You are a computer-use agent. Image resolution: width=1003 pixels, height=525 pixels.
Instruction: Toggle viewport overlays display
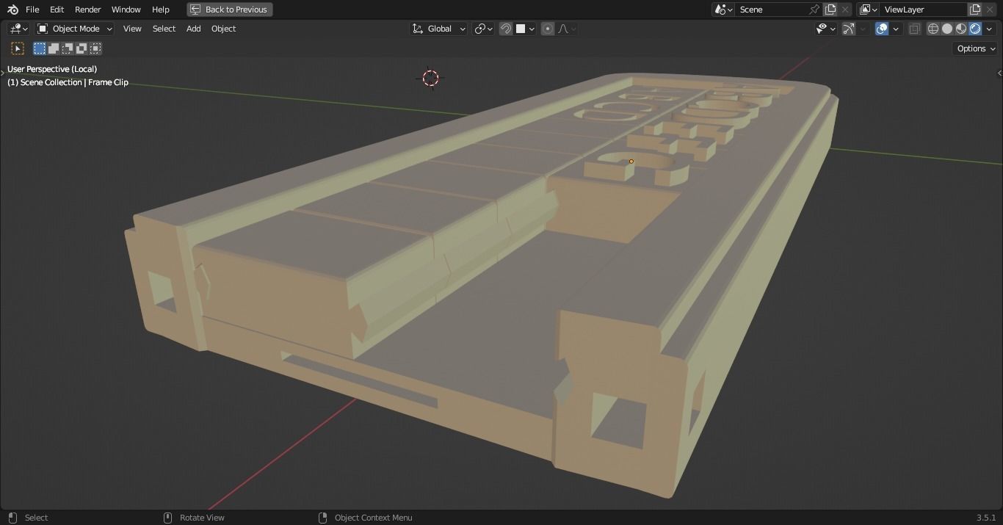pos(882,29)
